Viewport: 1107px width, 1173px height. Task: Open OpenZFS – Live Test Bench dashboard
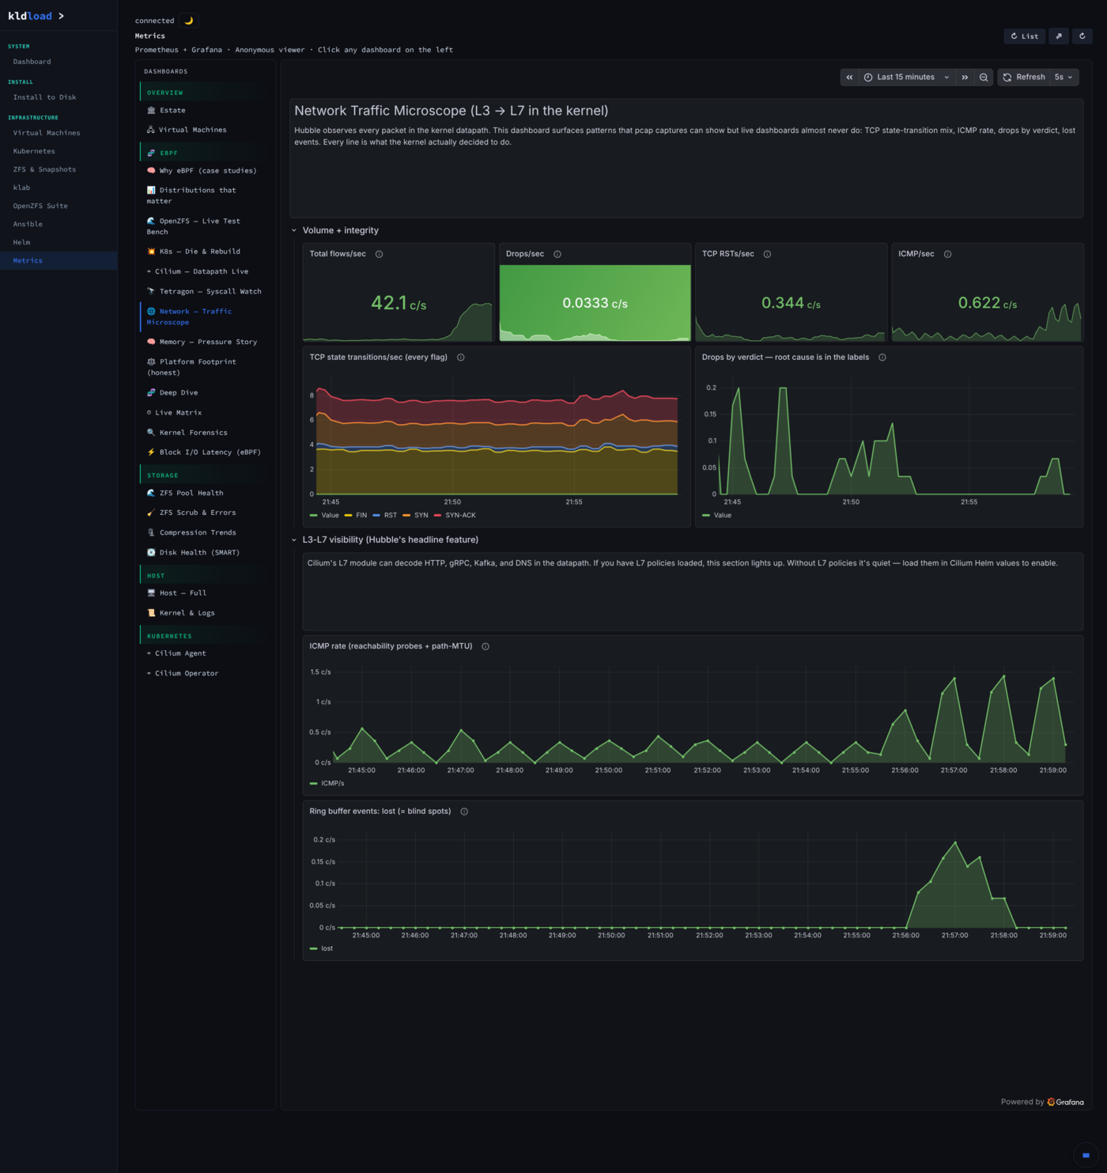pyautogui.click(x=203, y=226)
